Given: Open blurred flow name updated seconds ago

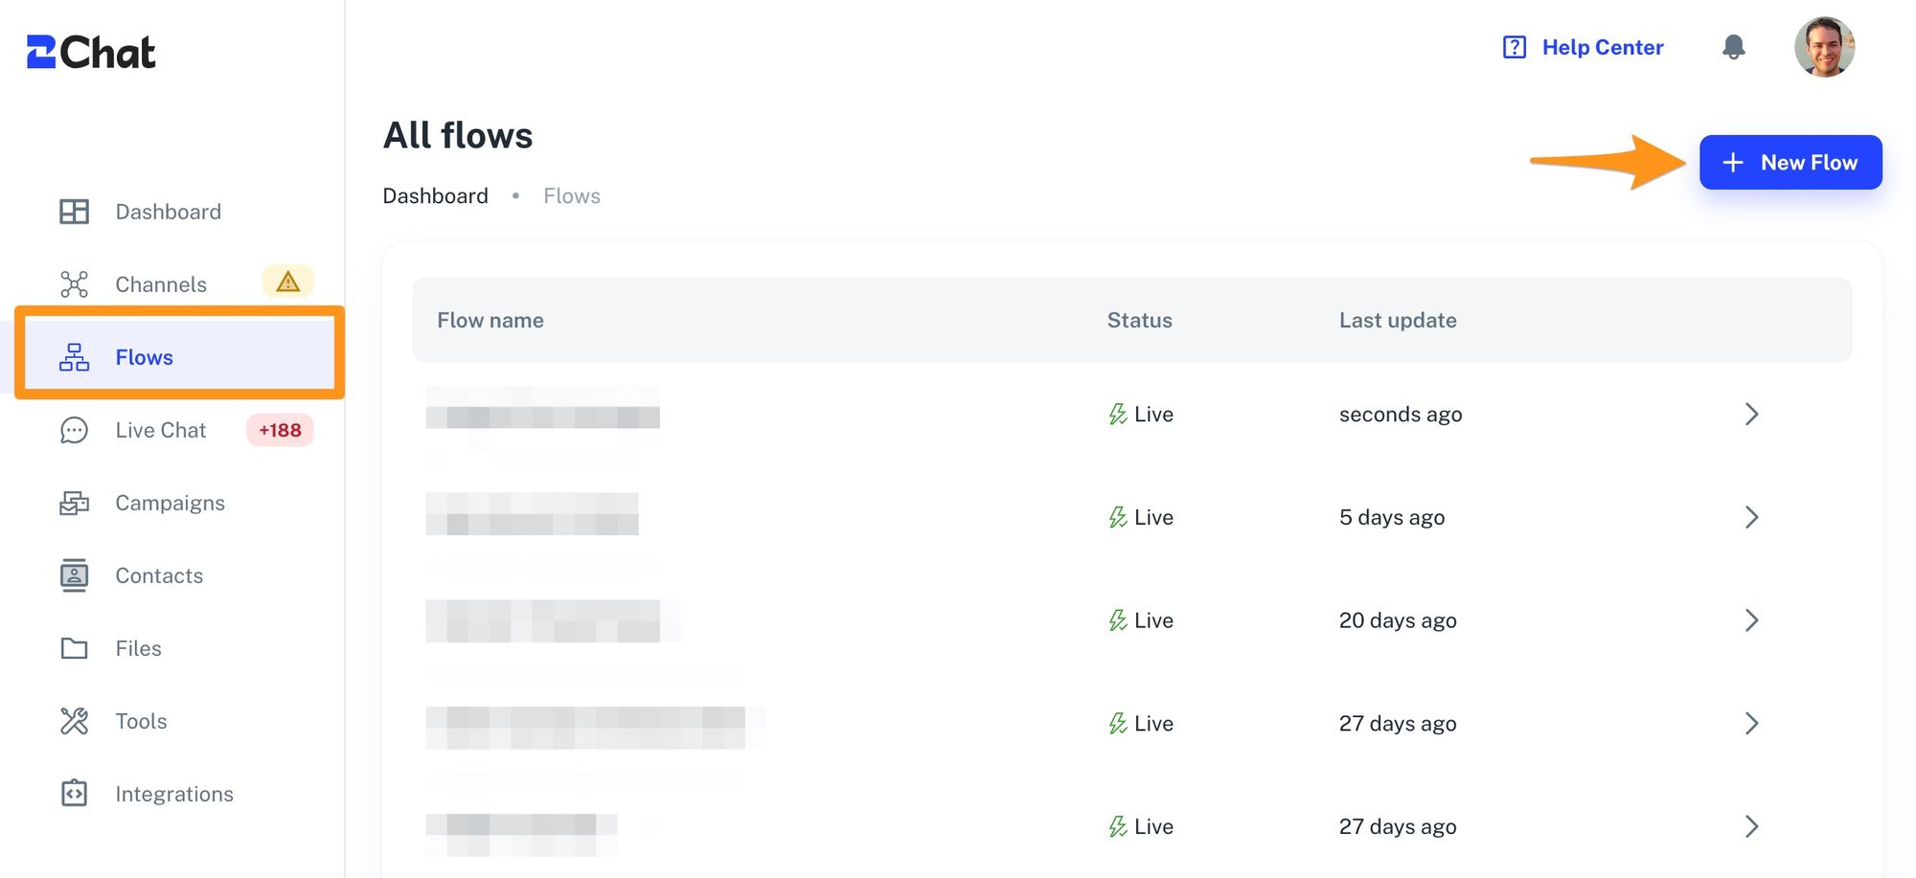Looking at the screenshot, I should (543, 416).
